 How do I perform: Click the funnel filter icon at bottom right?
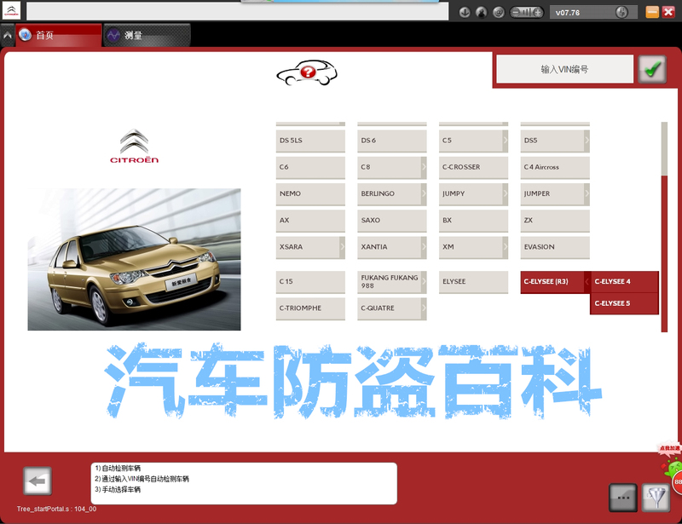pos(656,498)
